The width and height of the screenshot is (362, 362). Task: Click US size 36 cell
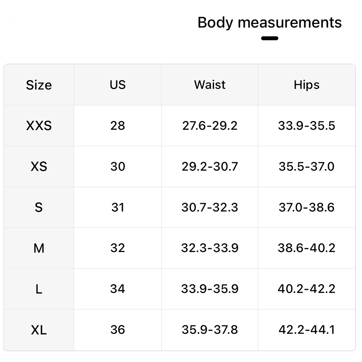click(x=118, y=330)
